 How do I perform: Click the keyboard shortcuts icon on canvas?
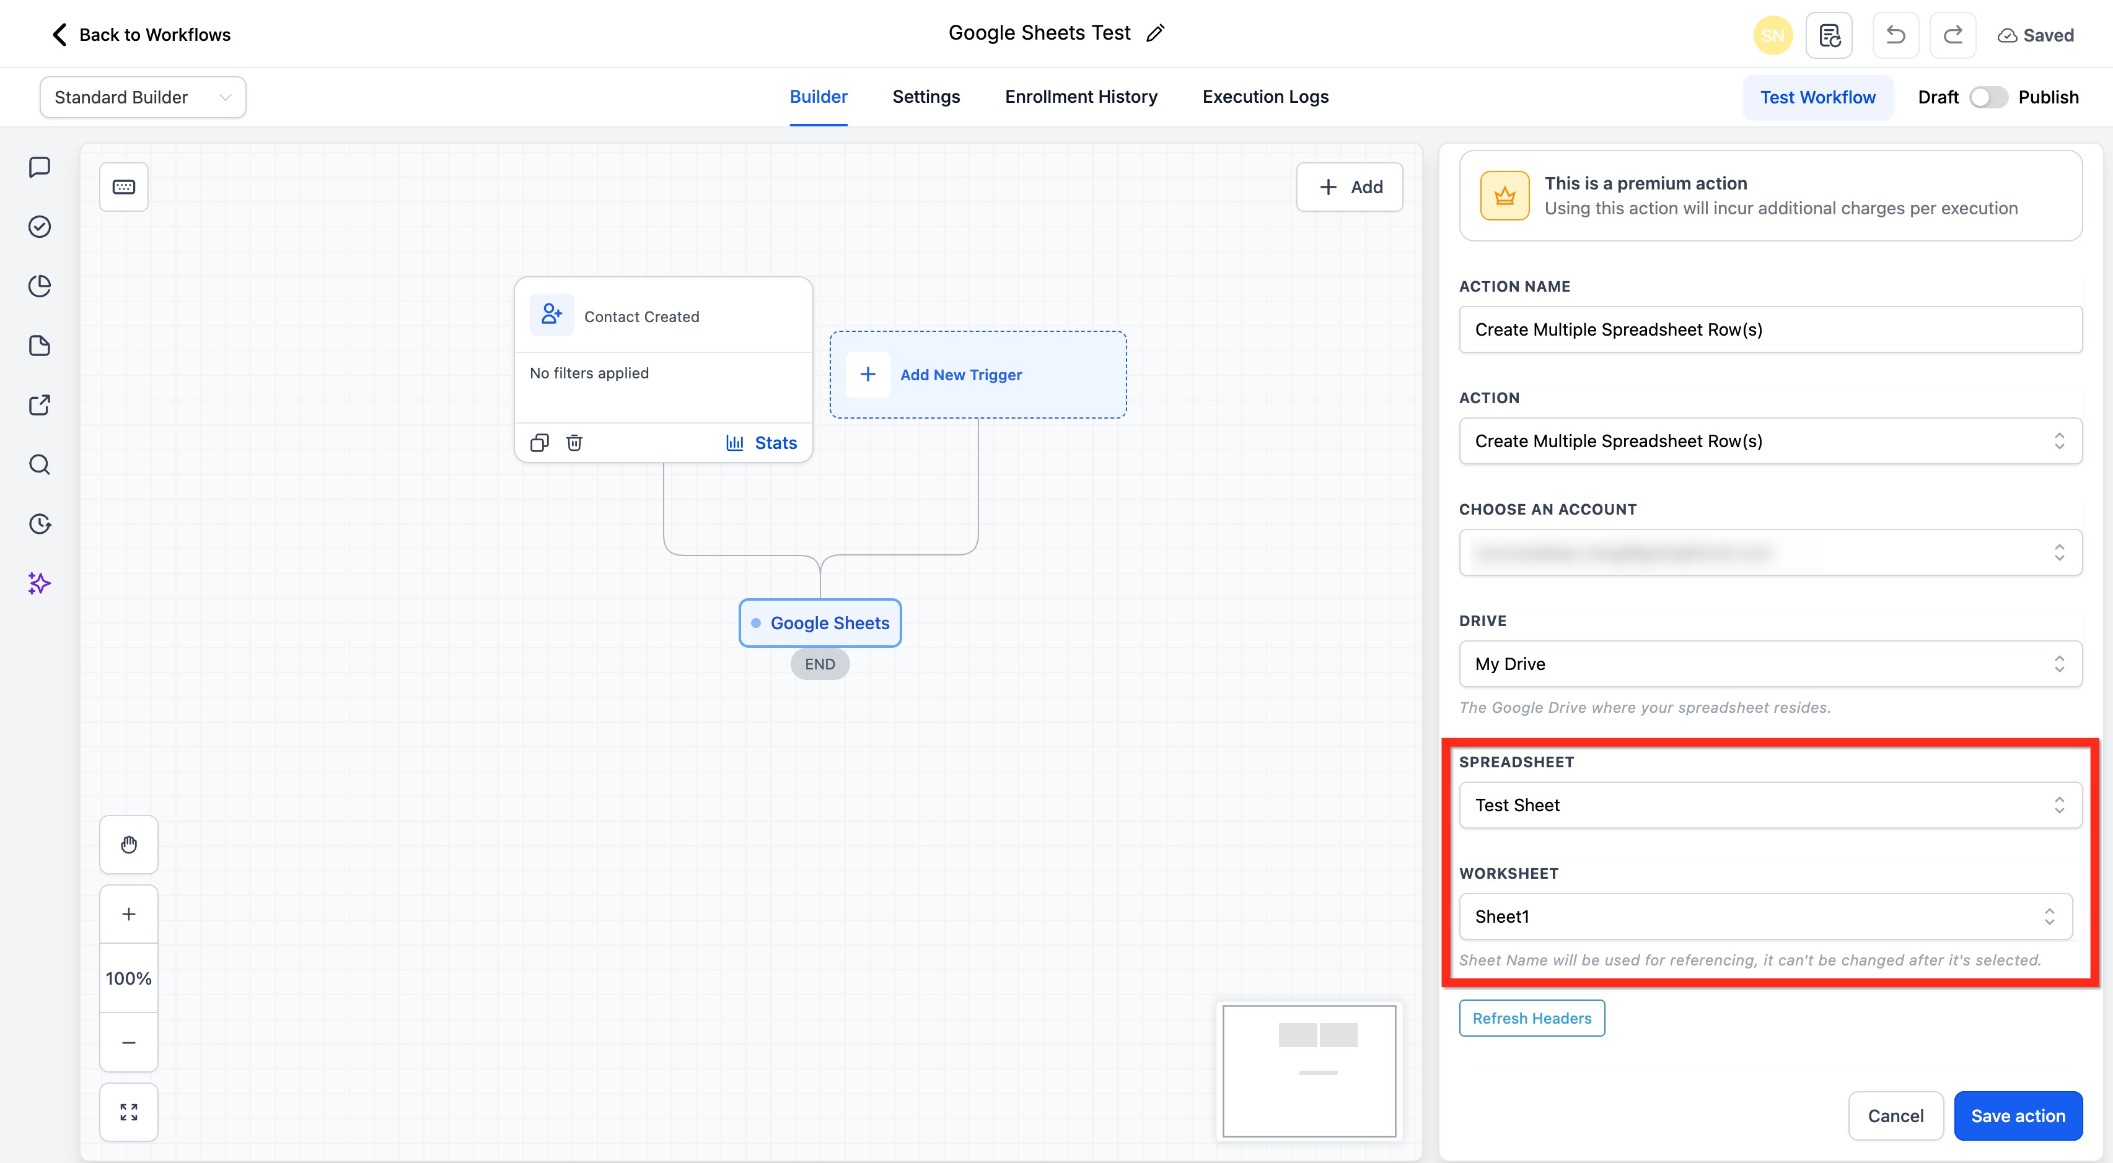pyautogui.click(x=124, y=187)
